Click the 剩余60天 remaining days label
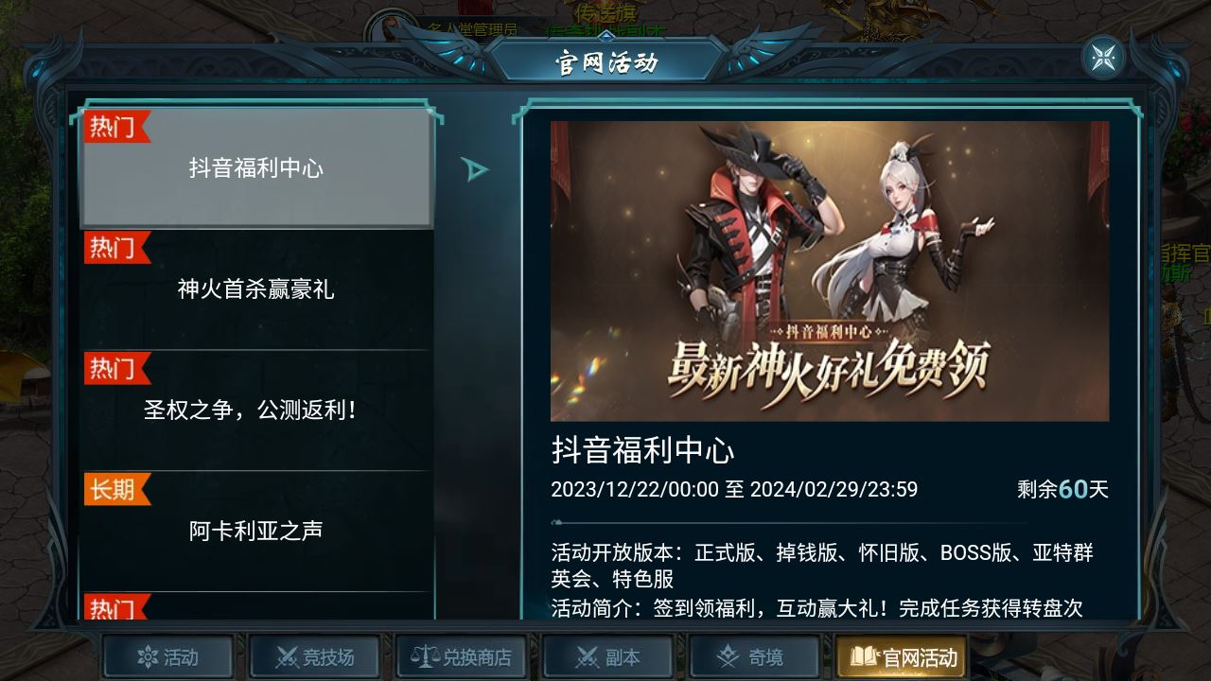 point(1062,489)
